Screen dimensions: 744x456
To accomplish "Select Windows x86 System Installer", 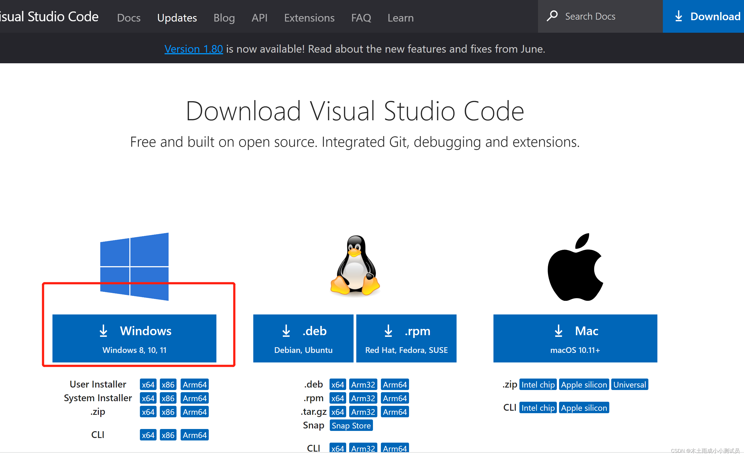I will coord(168,398).
